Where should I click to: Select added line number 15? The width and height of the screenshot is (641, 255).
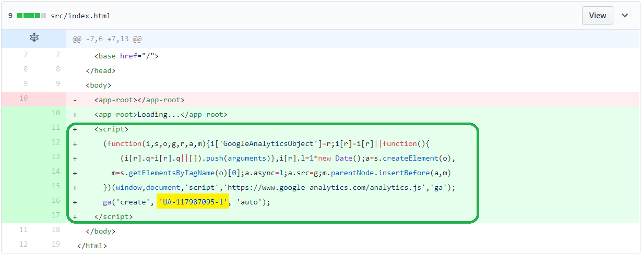[56, 186]
